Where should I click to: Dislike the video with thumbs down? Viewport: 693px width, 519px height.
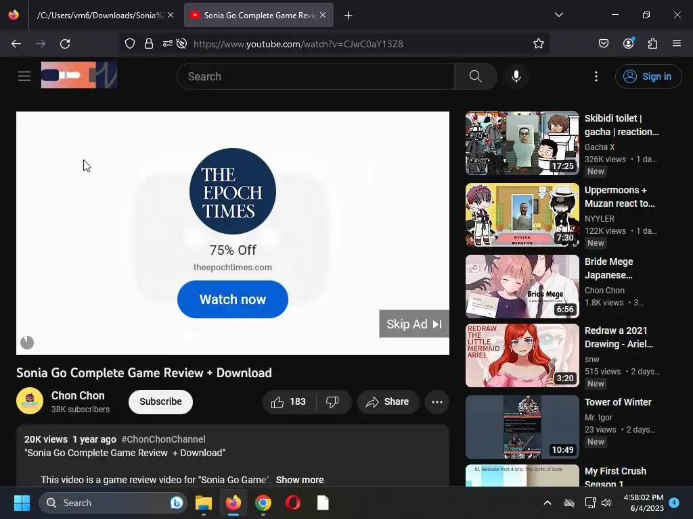(x=332, y=401)
